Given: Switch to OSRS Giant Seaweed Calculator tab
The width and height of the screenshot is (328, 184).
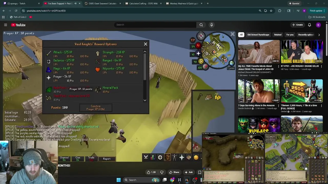Looking at the screenshot, I should click(x=102, y=4).
